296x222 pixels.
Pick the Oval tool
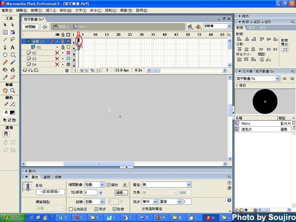[5, 55]
